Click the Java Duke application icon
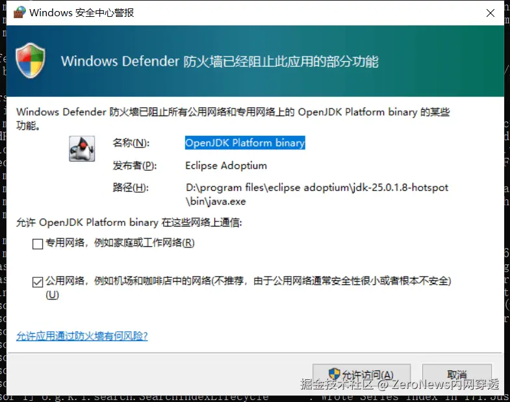 click(82, 149)
